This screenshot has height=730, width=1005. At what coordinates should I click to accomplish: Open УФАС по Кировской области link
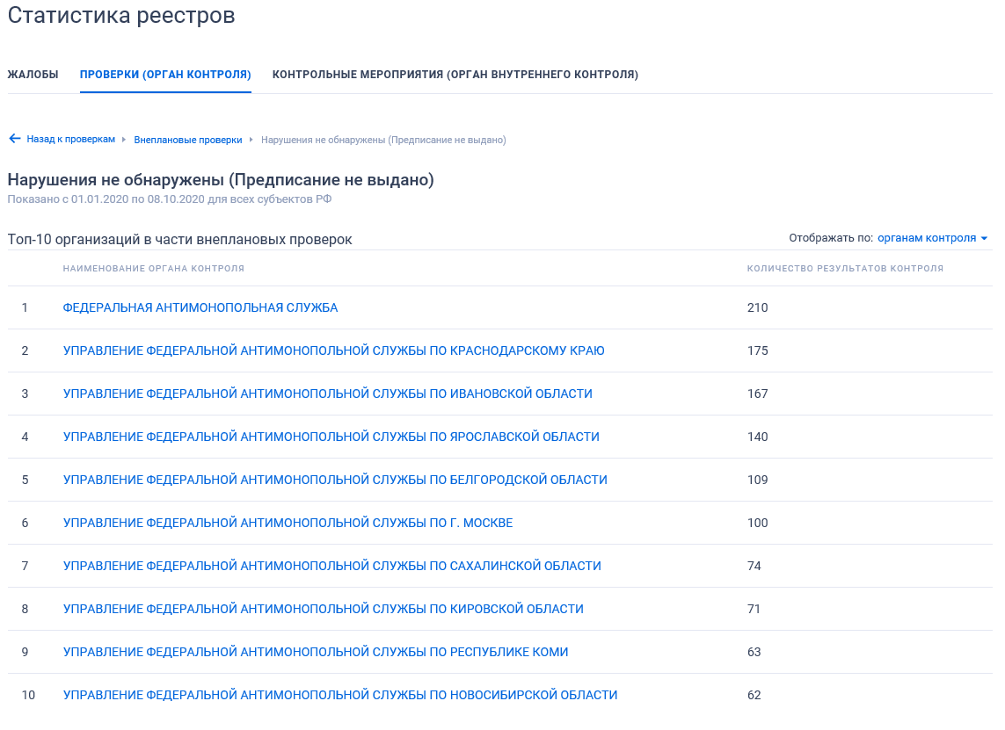(x=323, y=608)
